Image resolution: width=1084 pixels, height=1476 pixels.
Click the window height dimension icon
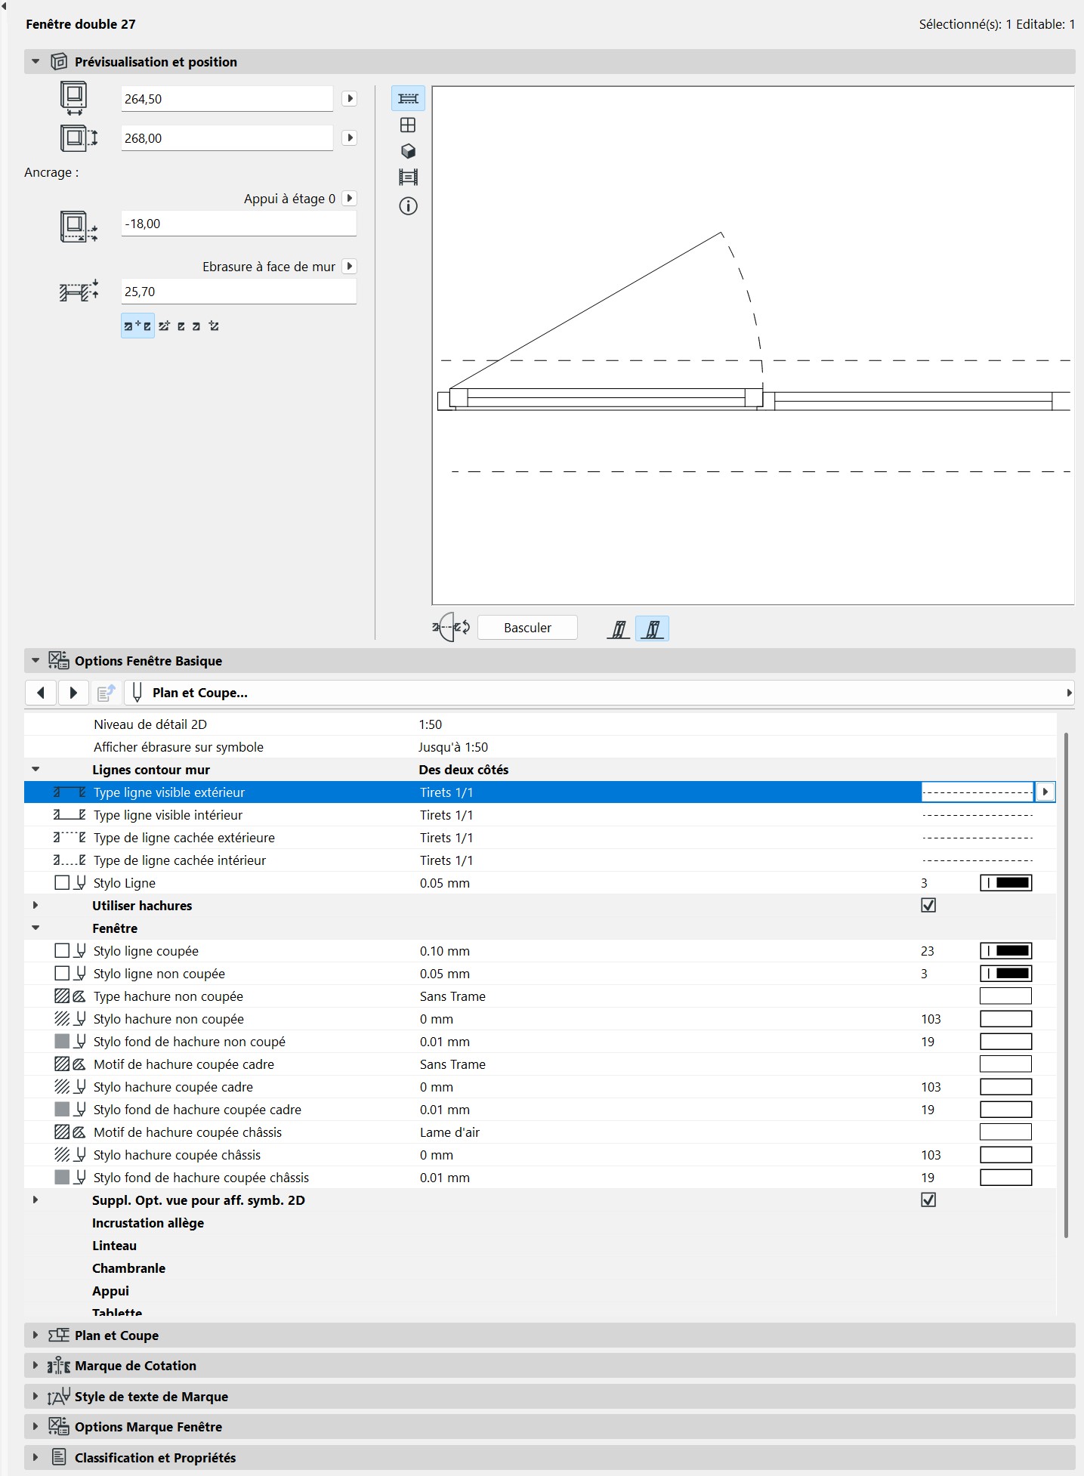(x=79, y=138)
